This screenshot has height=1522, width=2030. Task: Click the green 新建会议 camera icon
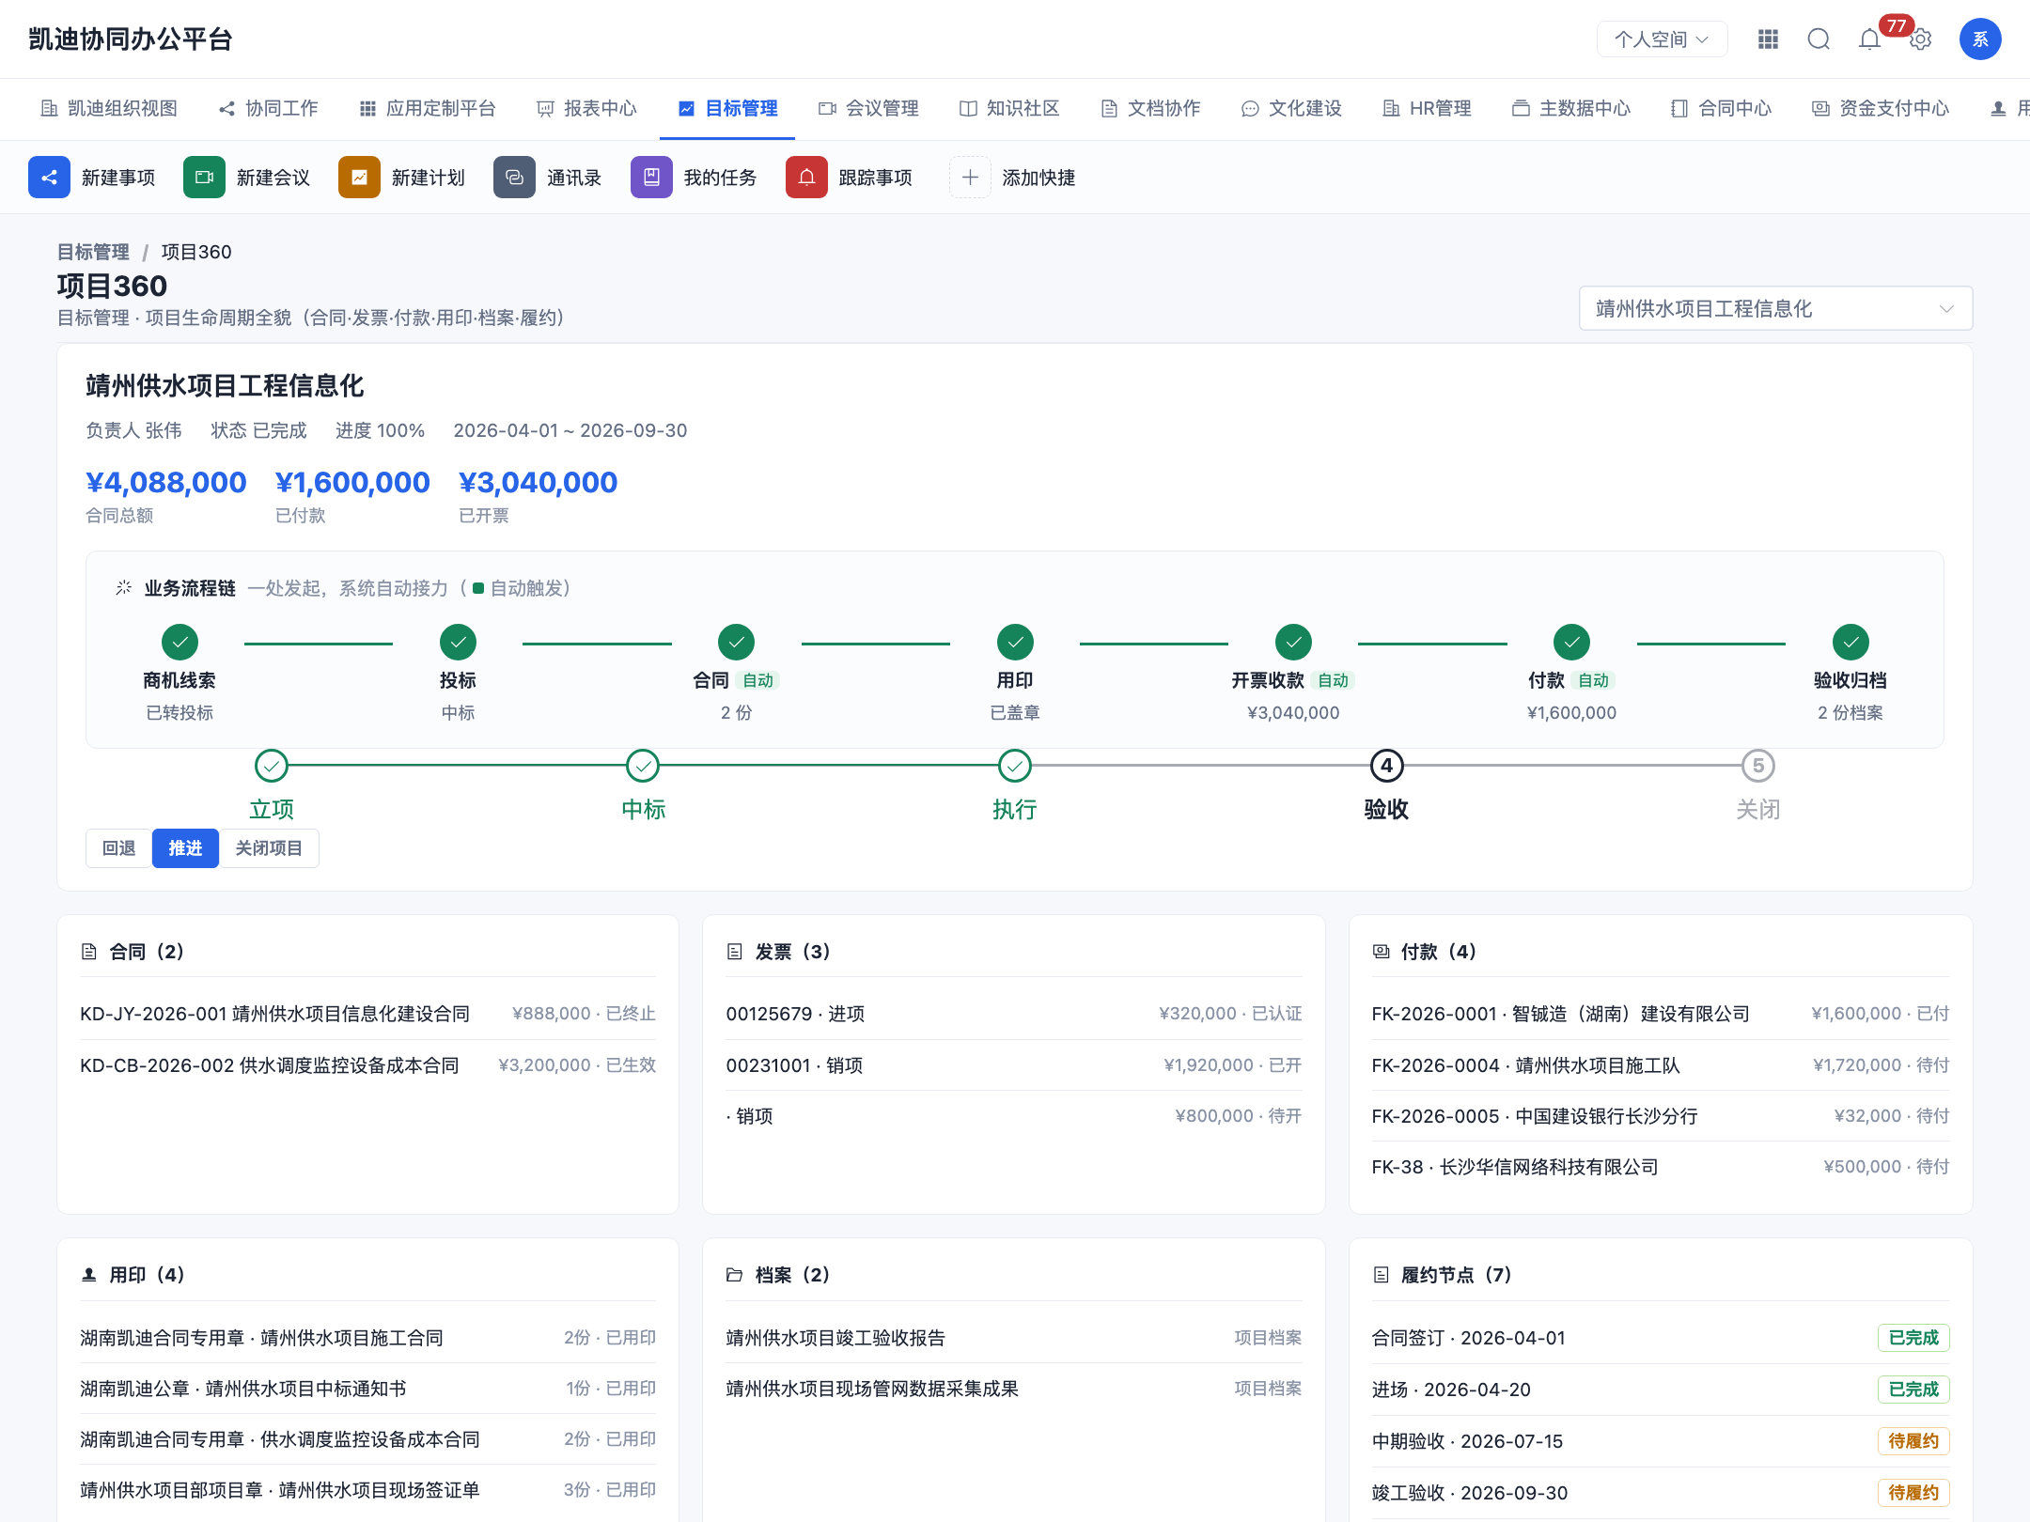click(204, 178)
